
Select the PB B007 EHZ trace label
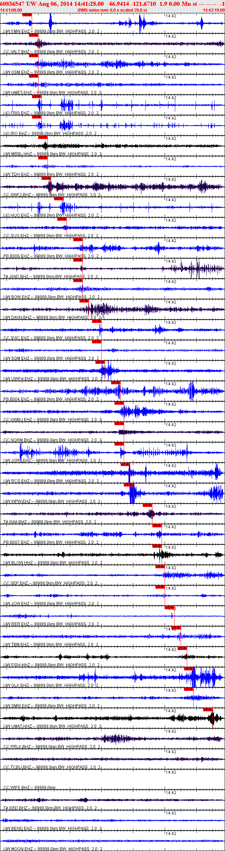(x=51, y=542)
